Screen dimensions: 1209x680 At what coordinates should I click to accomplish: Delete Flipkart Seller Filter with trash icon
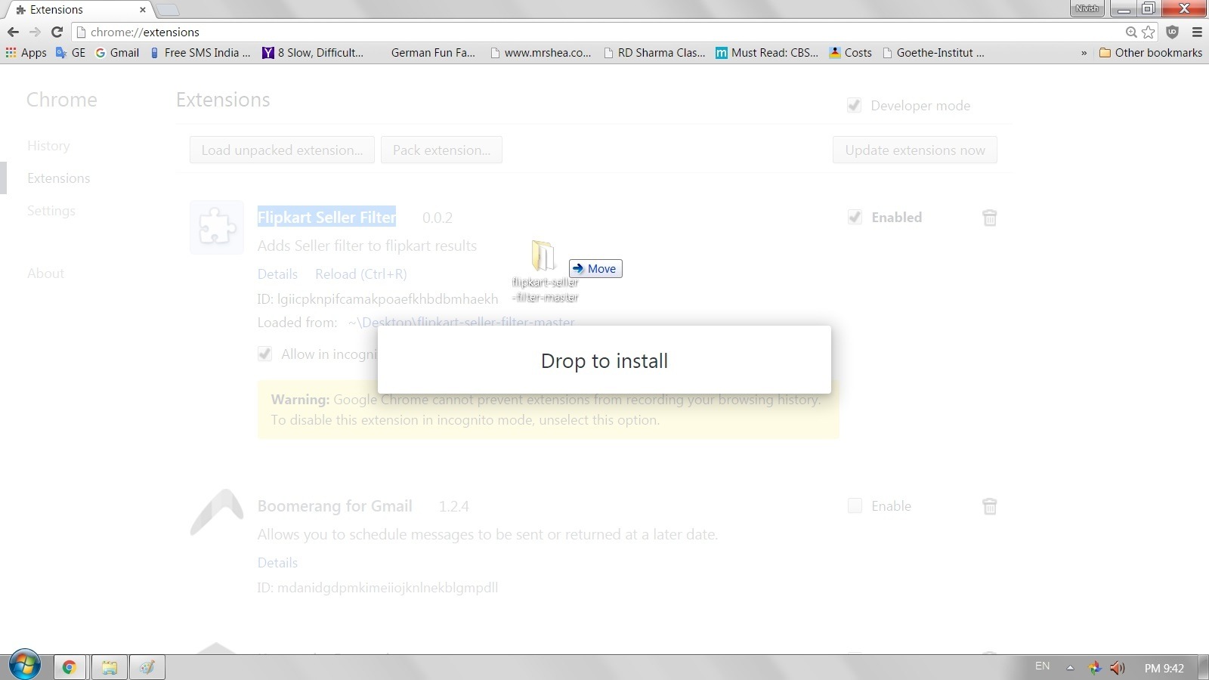(990, 218)
